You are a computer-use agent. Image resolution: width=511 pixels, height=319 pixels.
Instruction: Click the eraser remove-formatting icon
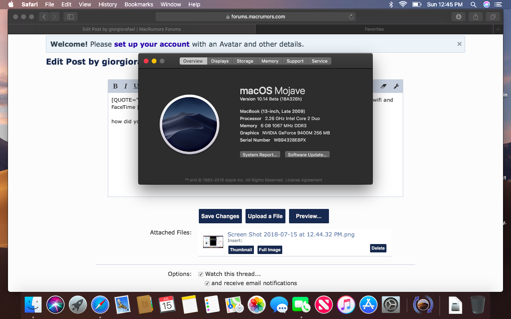pyautogui.click(x=384, y=86)
